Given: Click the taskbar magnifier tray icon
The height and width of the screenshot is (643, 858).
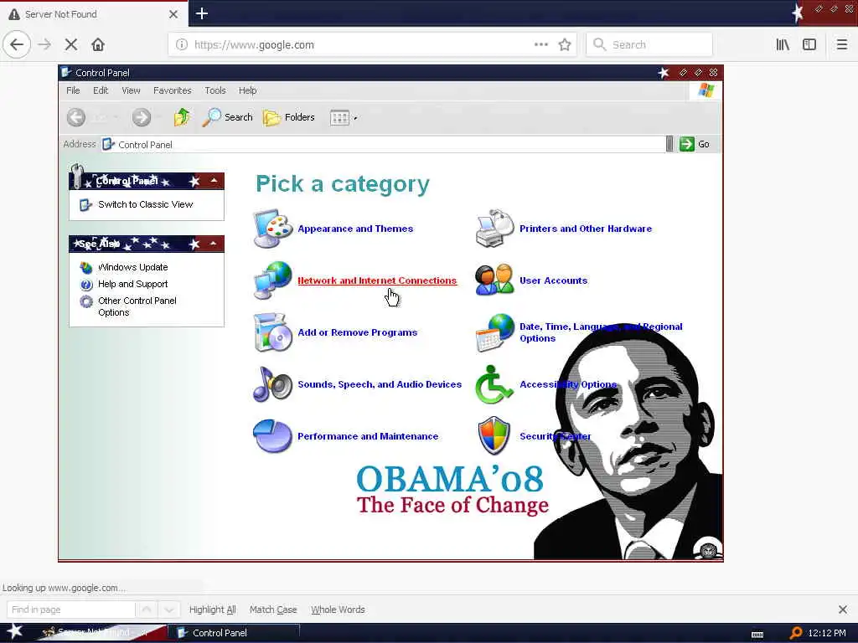Looking at the screenshot, I should coord(796,633).
